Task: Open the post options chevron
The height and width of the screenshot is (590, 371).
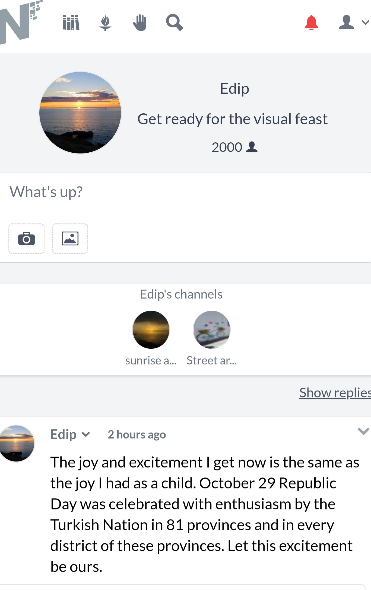Action: click(363, 431)
